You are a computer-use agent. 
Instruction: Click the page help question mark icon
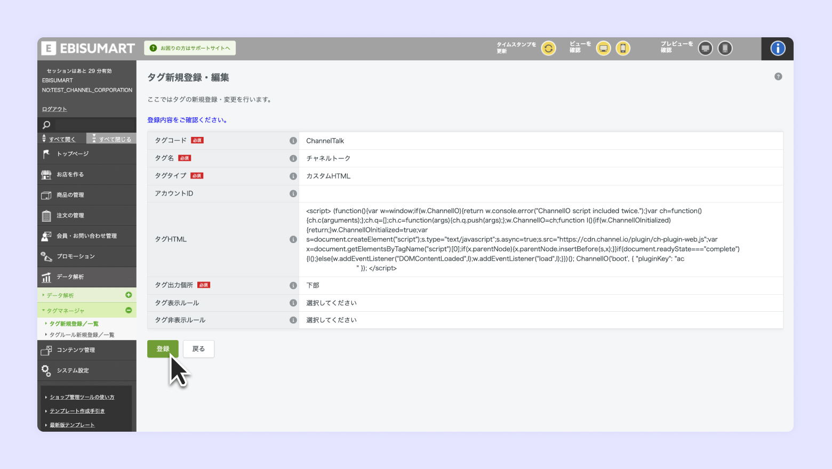pyautogui.click(x=778, y=77)
